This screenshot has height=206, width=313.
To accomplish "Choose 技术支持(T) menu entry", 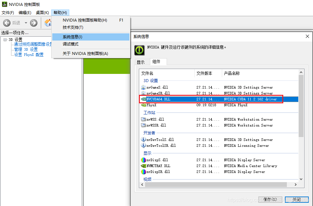I will pos(91,27).
